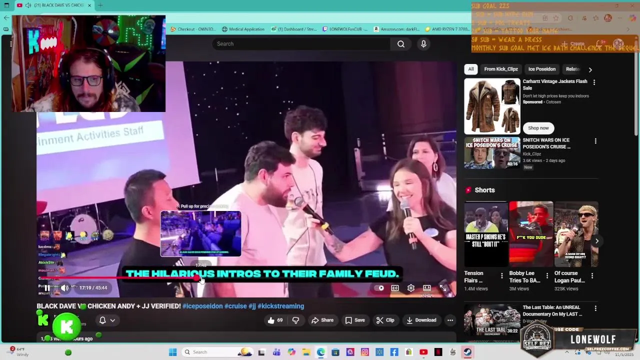Viewport: 640px width, 360px height.
Task: Go back with browser back arrow
Action: point(6,18)
